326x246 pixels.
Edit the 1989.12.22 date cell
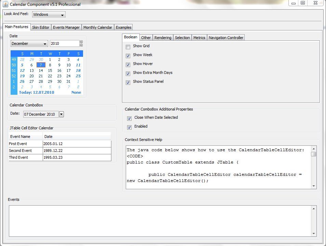[x=77, y=151]
